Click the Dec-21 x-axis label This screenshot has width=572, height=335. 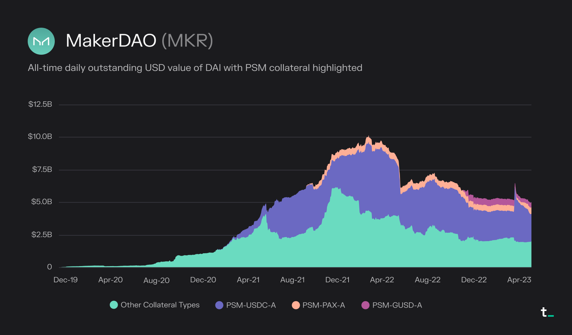[x=337, y=280]
